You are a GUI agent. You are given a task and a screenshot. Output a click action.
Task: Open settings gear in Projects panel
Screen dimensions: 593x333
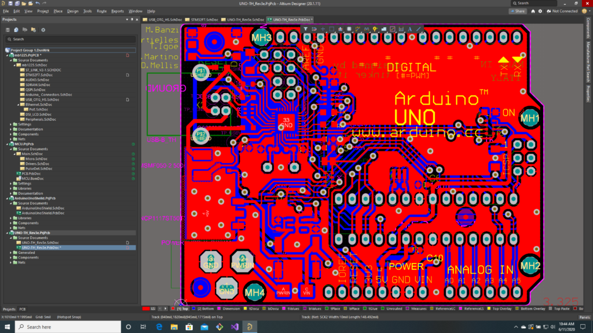43,29
